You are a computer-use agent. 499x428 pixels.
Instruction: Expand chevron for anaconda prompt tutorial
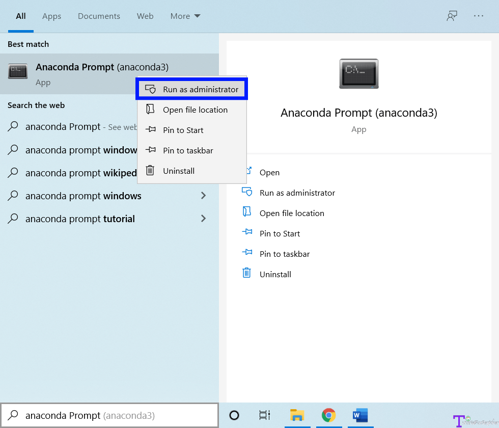[203, 219]
